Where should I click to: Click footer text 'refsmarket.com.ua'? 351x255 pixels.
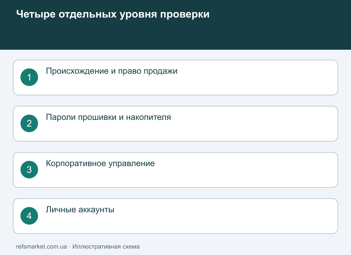pyautogui.click(x=42, y=247)
